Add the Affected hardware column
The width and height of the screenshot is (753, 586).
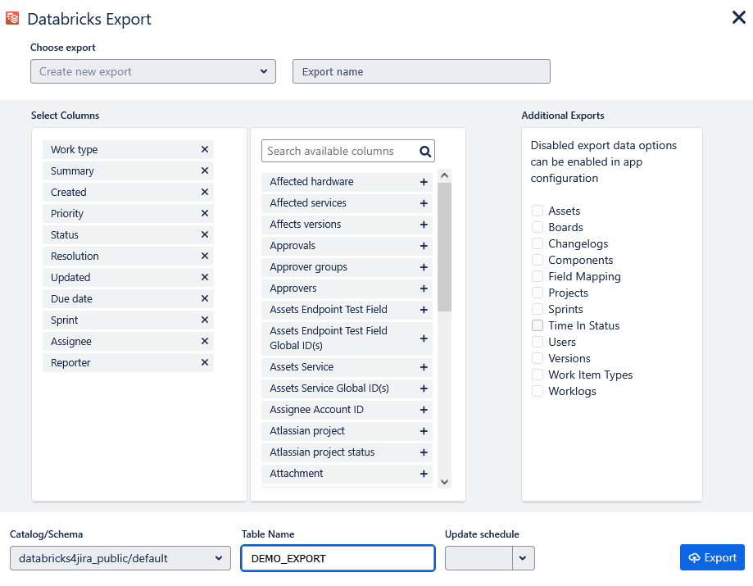click(424, 182)
